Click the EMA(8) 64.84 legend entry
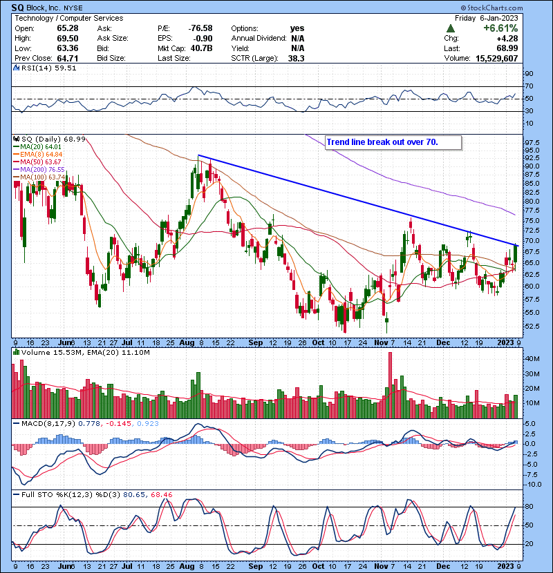This screenshot has width=553, height=573. pyautogui.click(x=41, y=154)
